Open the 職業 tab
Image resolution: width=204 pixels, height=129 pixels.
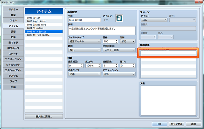click(x=13, y=15)
